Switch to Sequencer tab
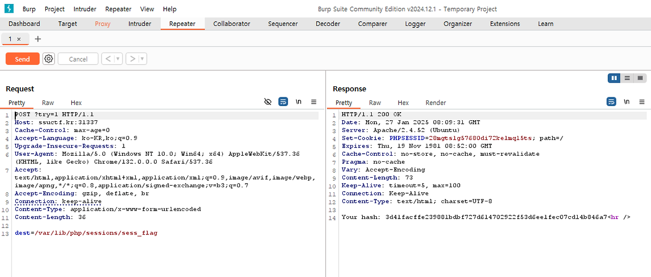 283,24
